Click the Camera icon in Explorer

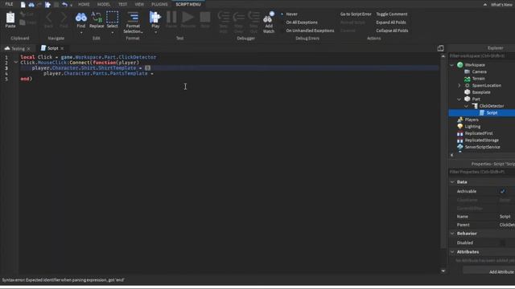click(x=467, y=71)
